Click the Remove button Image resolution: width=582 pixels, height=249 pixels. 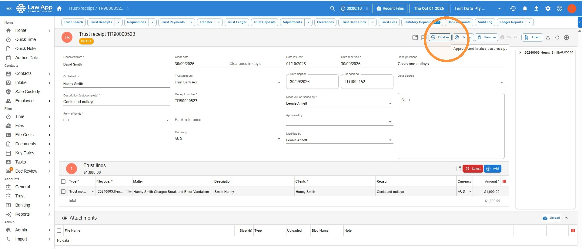tap(487, 37)
